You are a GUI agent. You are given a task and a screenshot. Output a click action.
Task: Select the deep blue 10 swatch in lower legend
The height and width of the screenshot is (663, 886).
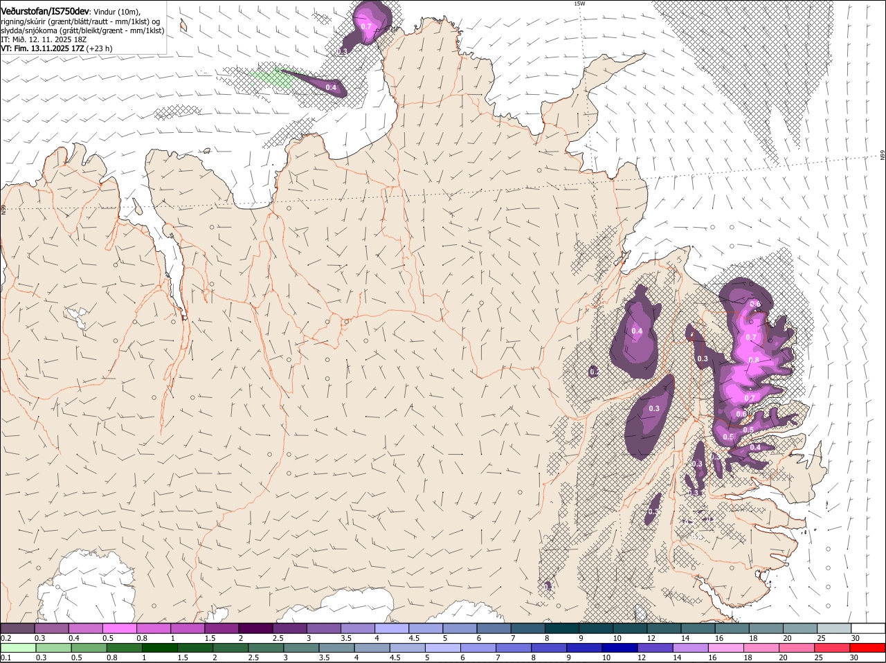pyautogui.click(x=619, y=648)
